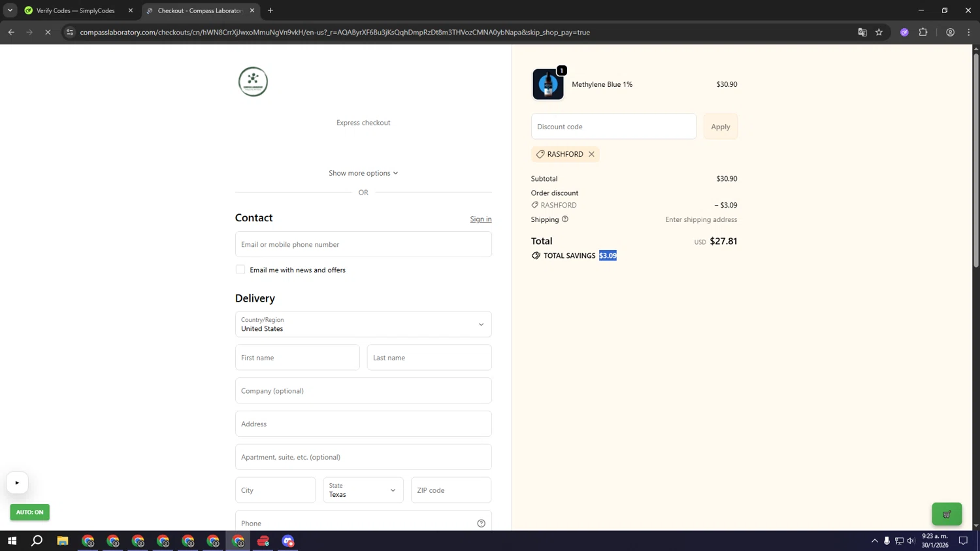Click the First name field
980x551 pixels.
297,358
